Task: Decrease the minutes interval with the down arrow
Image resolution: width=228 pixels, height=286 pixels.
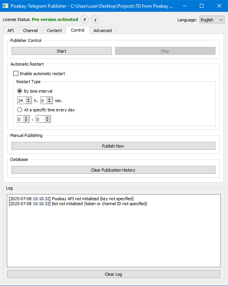Action: click(49, 102)
